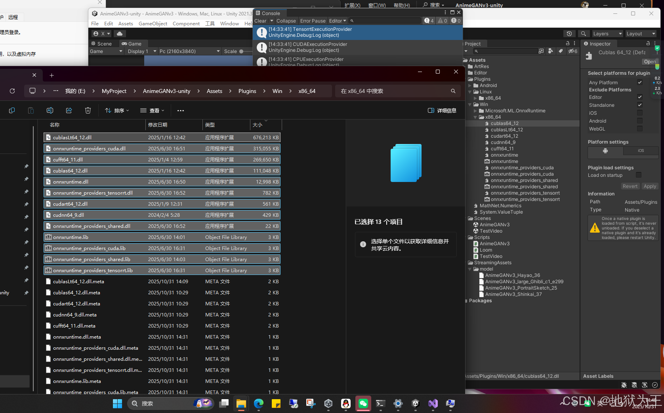Open Unity Assets menu
Viewport: 664px width, 413px height.
126,23
